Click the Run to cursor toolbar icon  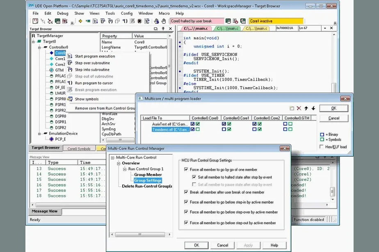[125, 21]
